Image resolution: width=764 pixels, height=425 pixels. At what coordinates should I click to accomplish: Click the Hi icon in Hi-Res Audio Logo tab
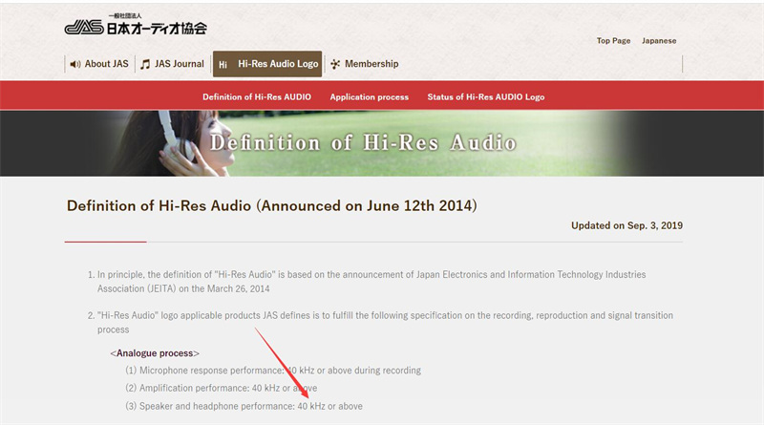click(x=223, y=64)
